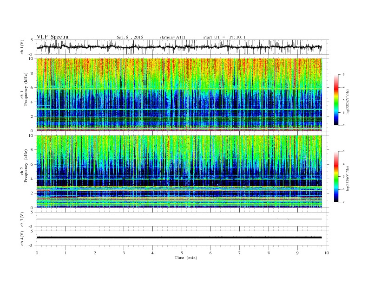This screenshot has height=284, width=368.
Task: Click the '8' kHz tick on ch.1 spectrogram axis
Action: (x=32, y=73)
